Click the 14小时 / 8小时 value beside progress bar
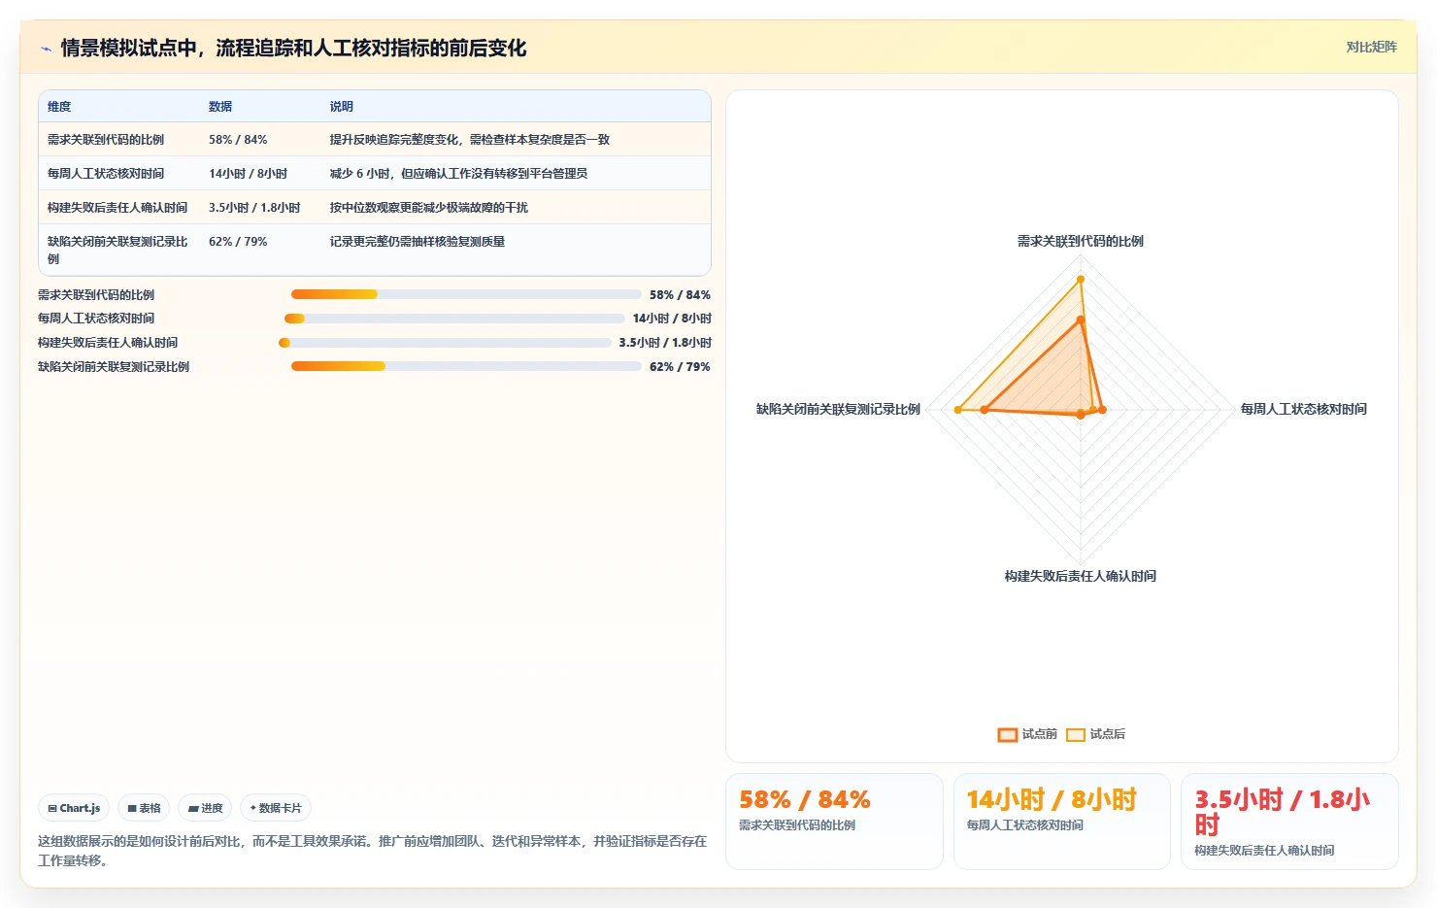1437x908 pixels. (x=672, y=319)
